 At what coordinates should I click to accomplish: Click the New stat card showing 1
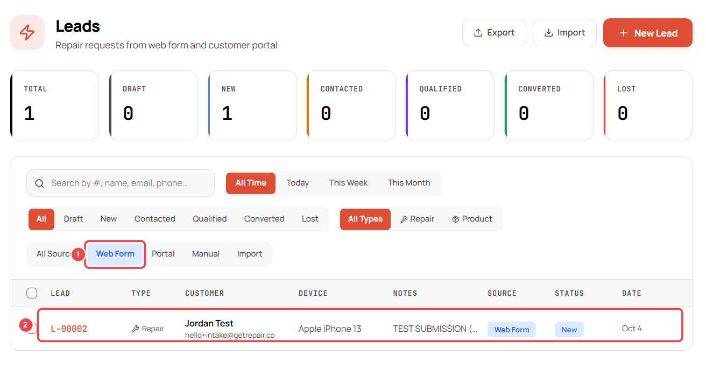pyautogui.click(x=252, y=105)
